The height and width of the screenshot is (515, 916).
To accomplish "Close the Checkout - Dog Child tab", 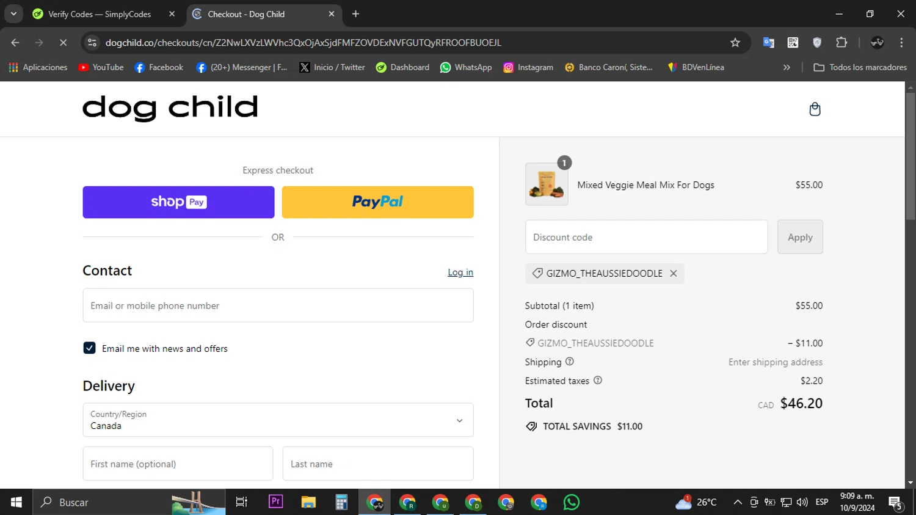I will [x=332, y=13].
